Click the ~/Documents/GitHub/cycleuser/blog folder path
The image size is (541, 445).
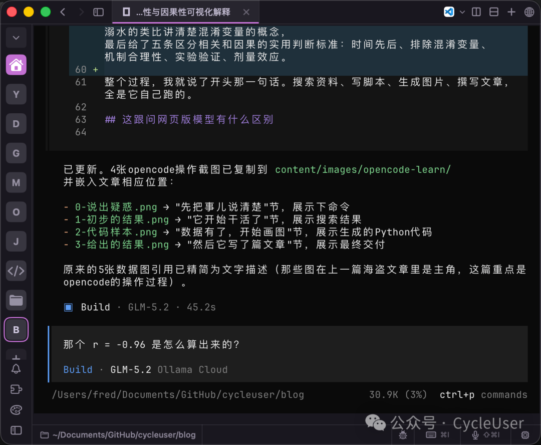pyautogui.click(x=118, y=435)
